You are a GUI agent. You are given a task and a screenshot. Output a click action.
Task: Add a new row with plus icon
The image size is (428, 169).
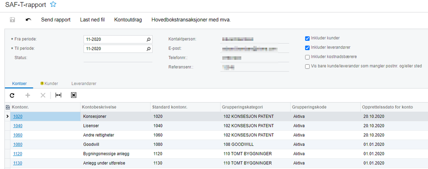pos(27,95)
